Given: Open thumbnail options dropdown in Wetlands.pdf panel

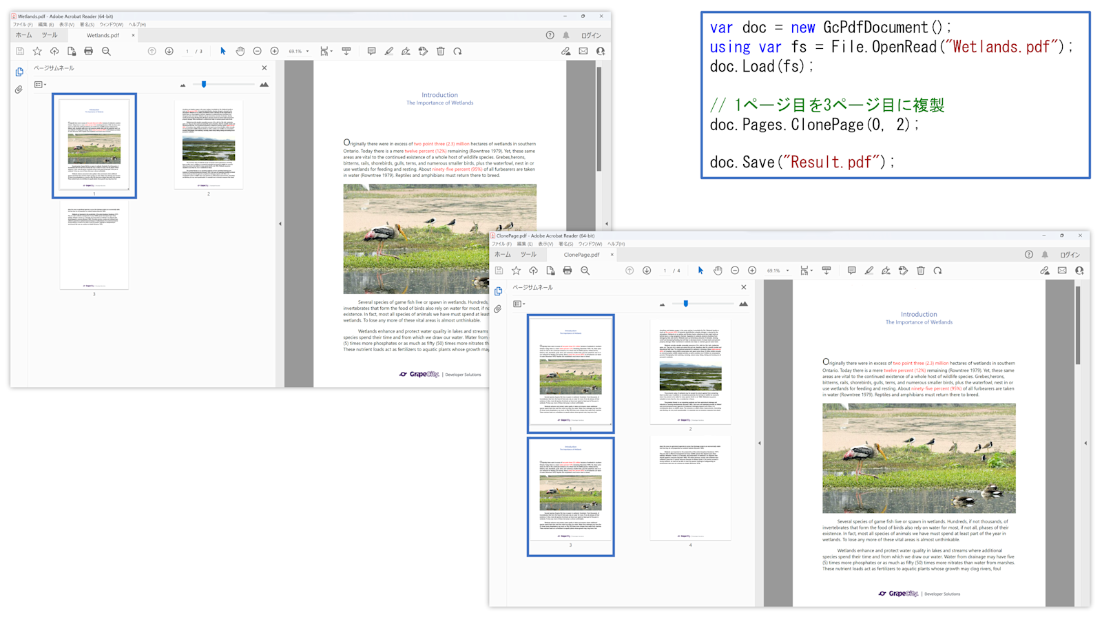Looking at the screenshot, I should tap(39, 85).
